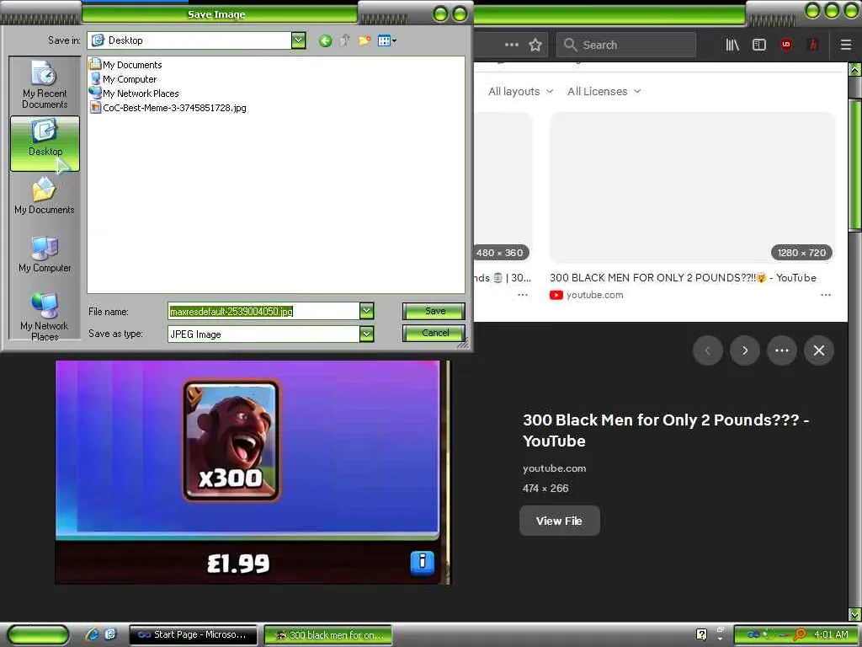The height and width of the screenshot is (647, 862).
Task: Open the All Licenses filter dropdown
Action: pyautogui.click(x=604, y=91)
